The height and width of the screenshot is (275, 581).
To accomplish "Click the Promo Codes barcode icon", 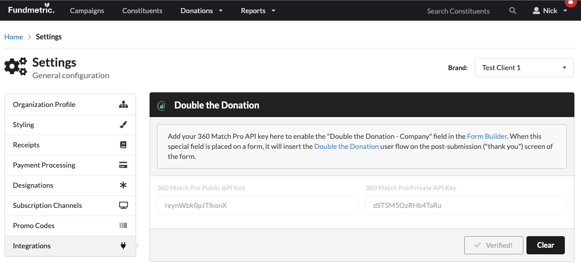I will (x=123, y=226).
